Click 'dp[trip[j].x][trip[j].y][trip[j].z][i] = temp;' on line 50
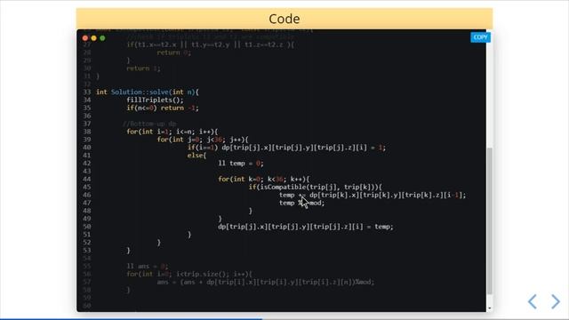The height and width of the screenshot is (320, 569). coord(306,227)
